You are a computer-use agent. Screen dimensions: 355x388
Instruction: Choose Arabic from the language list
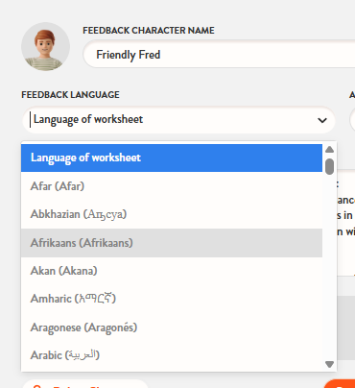(172, 355)
